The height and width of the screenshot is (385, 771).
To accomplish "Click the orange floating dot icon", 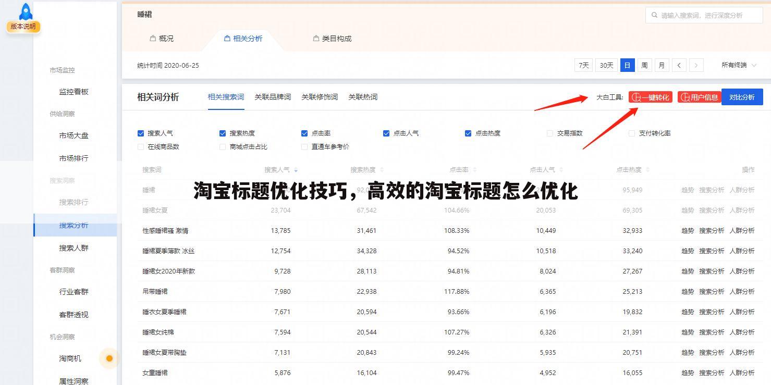I will (x=109, y=358).
